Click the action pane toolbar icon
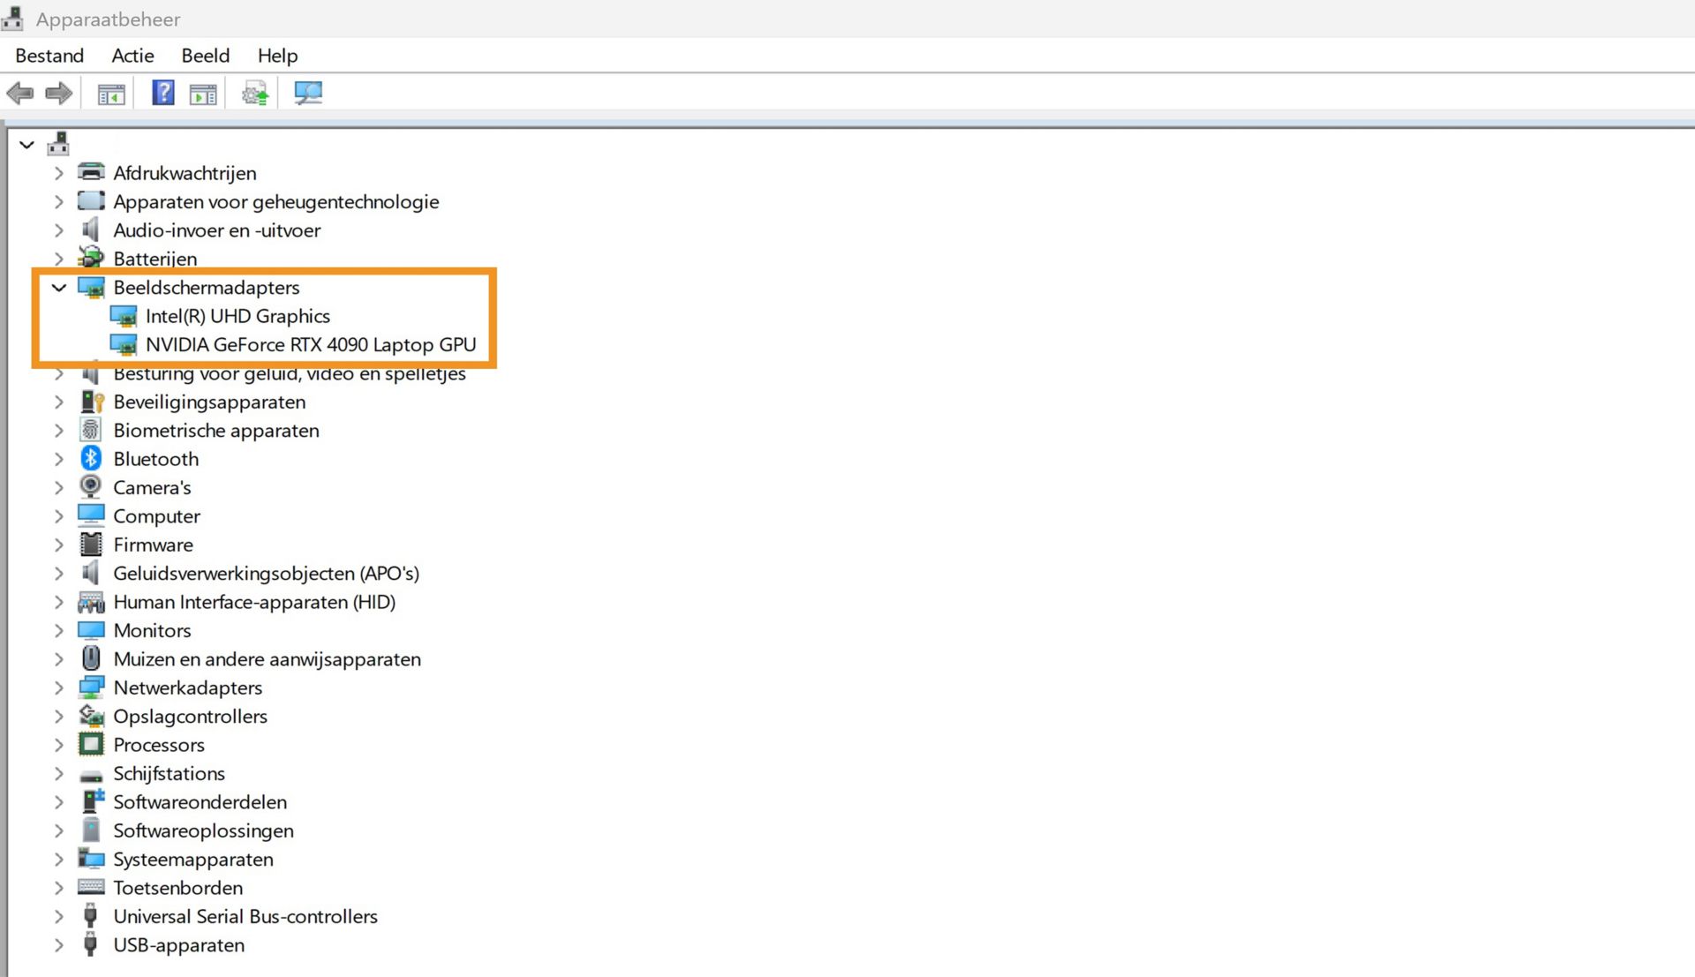This screenshot has width=1695, height=977. (x=203, y=93)
